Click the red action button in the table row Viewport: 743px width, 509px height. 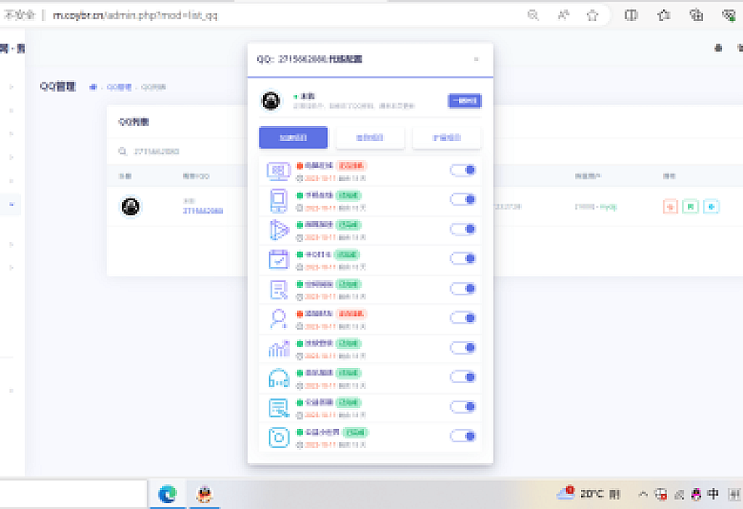670,206
